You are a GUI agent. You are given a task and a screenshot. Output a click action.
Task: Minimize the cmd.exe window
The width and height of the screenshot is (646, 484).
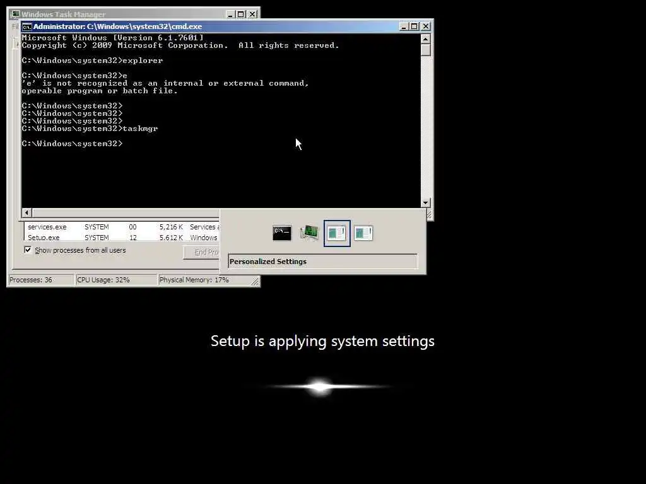tap(404, 26)
